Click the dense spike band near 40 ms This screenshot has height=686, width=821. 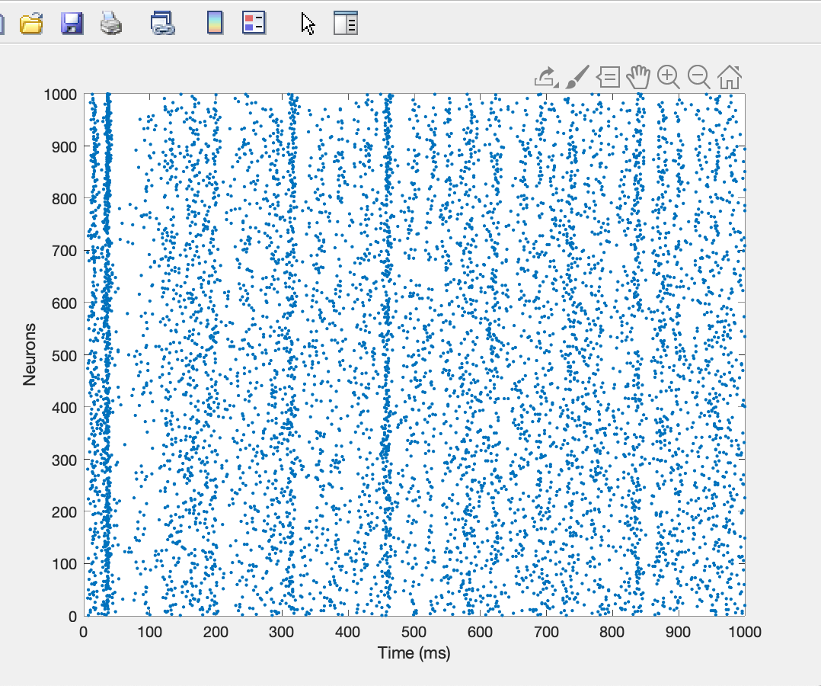click(x=107, y=354)
